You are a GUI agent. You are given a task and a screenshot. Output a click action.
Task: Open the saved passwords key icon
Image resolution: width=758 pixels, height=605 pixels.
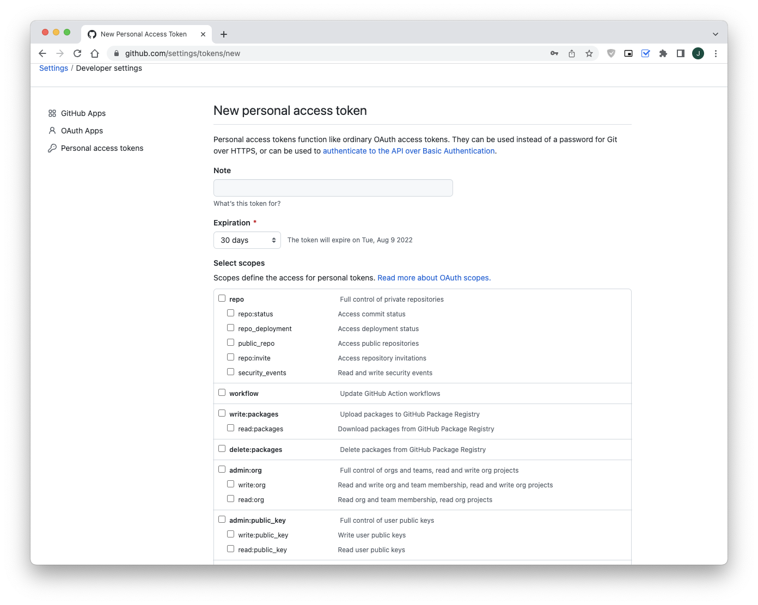pos(554,53)
